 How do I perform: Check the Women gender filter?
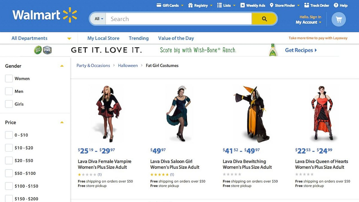tap(9, 78)
